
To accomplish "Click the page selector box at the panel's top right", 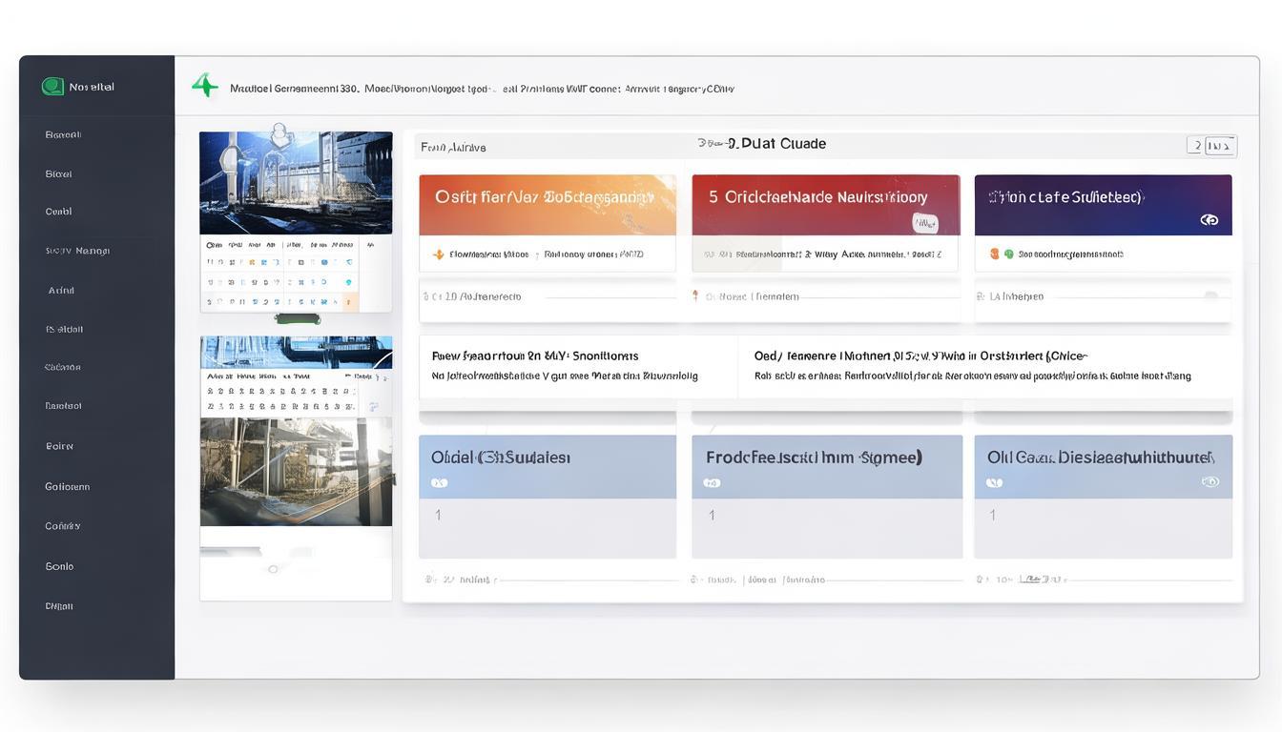I will 1210,146.
